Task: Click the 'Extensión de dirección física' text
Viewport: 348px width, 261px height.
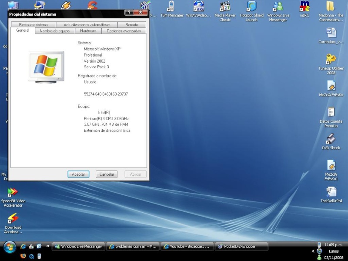Action: click(107, 130)
